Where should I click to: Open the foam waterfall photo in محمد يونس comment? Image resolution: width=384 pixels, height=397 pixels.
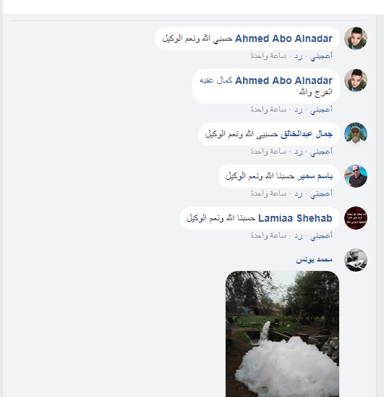pos(282,334)
